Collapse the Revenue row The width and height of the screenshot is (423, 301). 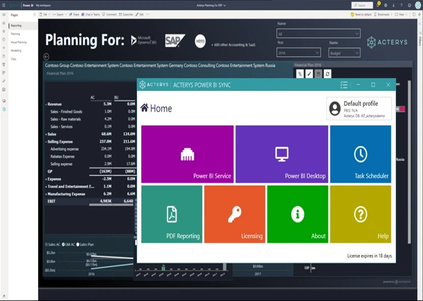(46, 104)
